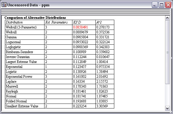Click the Distribution column header
Screen dimensions: 173x114
pyautogui.click(x=14, y=22)
